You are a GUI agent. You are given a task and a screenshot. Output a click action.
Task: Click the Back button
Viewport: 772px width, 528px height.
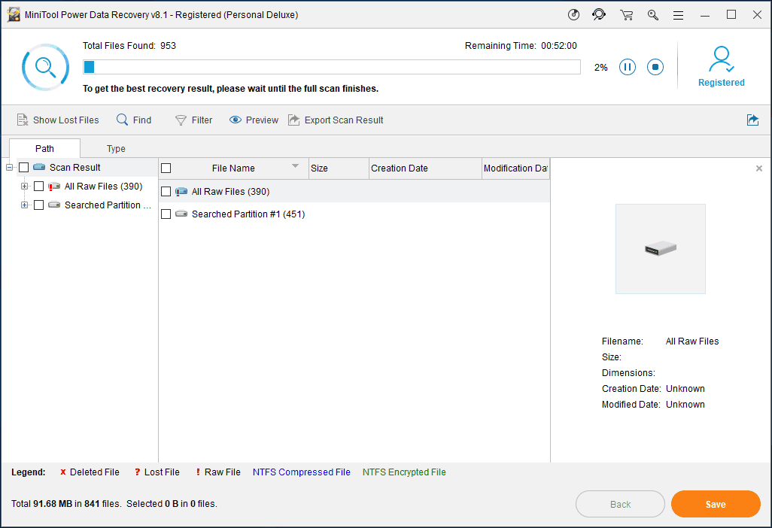click(x=620, y=504)
